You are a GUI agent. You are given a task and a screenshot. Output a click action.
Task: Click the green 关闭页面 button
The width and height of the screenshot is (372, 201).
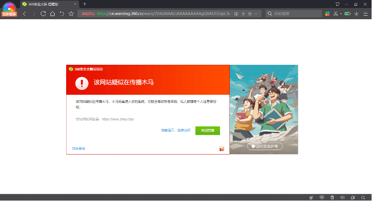click(x=207, y=130)
